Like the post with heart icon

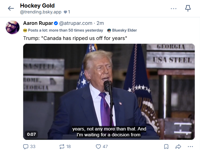pos(98,146)
